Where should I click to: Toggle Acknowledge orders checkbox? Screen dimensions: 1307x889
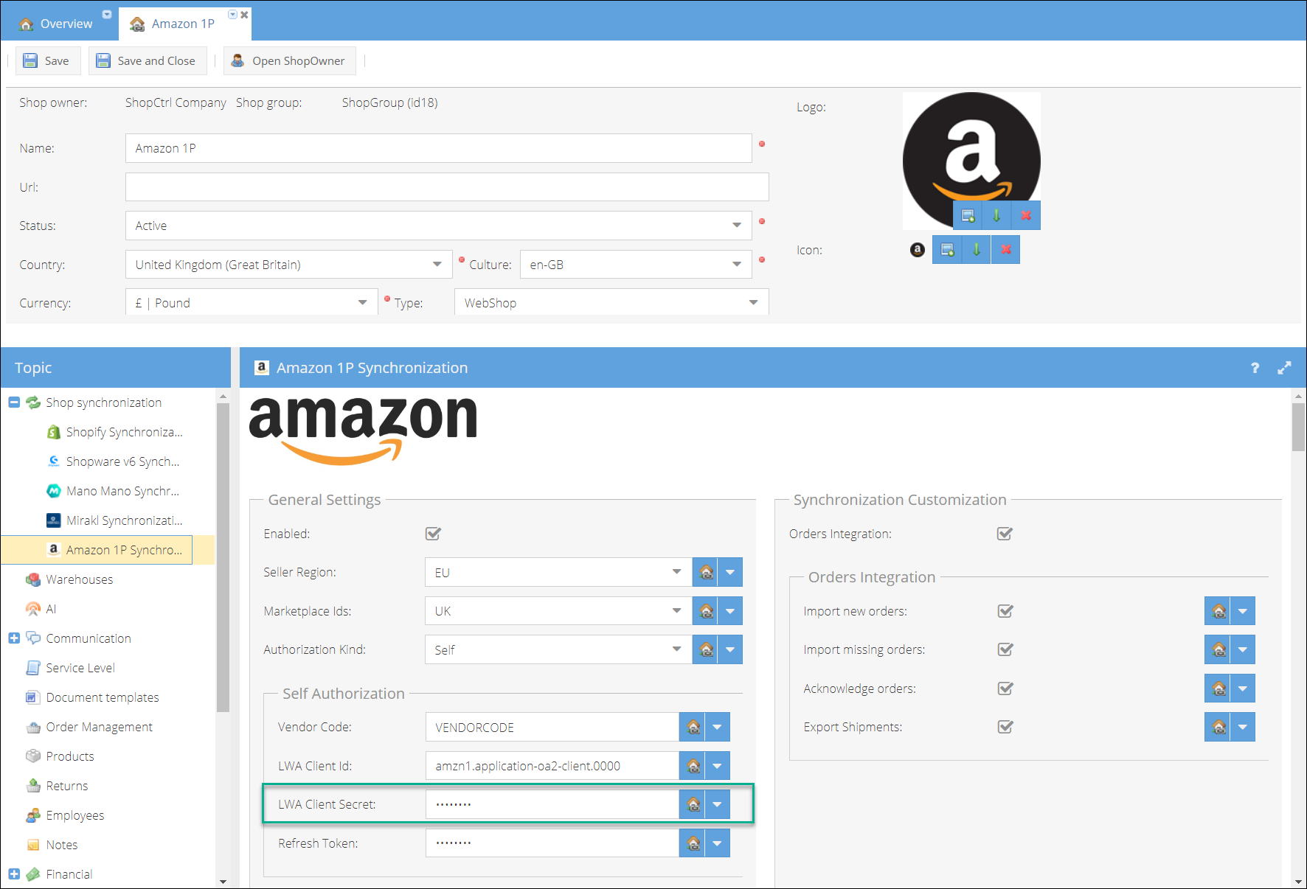[1005, 688]
